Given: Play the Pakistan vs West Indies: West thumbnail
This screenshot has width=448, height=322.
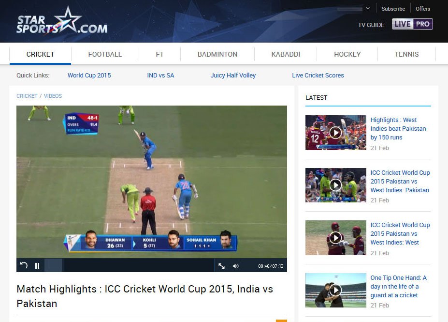Looking at the screenshot, I should [336, 238].
